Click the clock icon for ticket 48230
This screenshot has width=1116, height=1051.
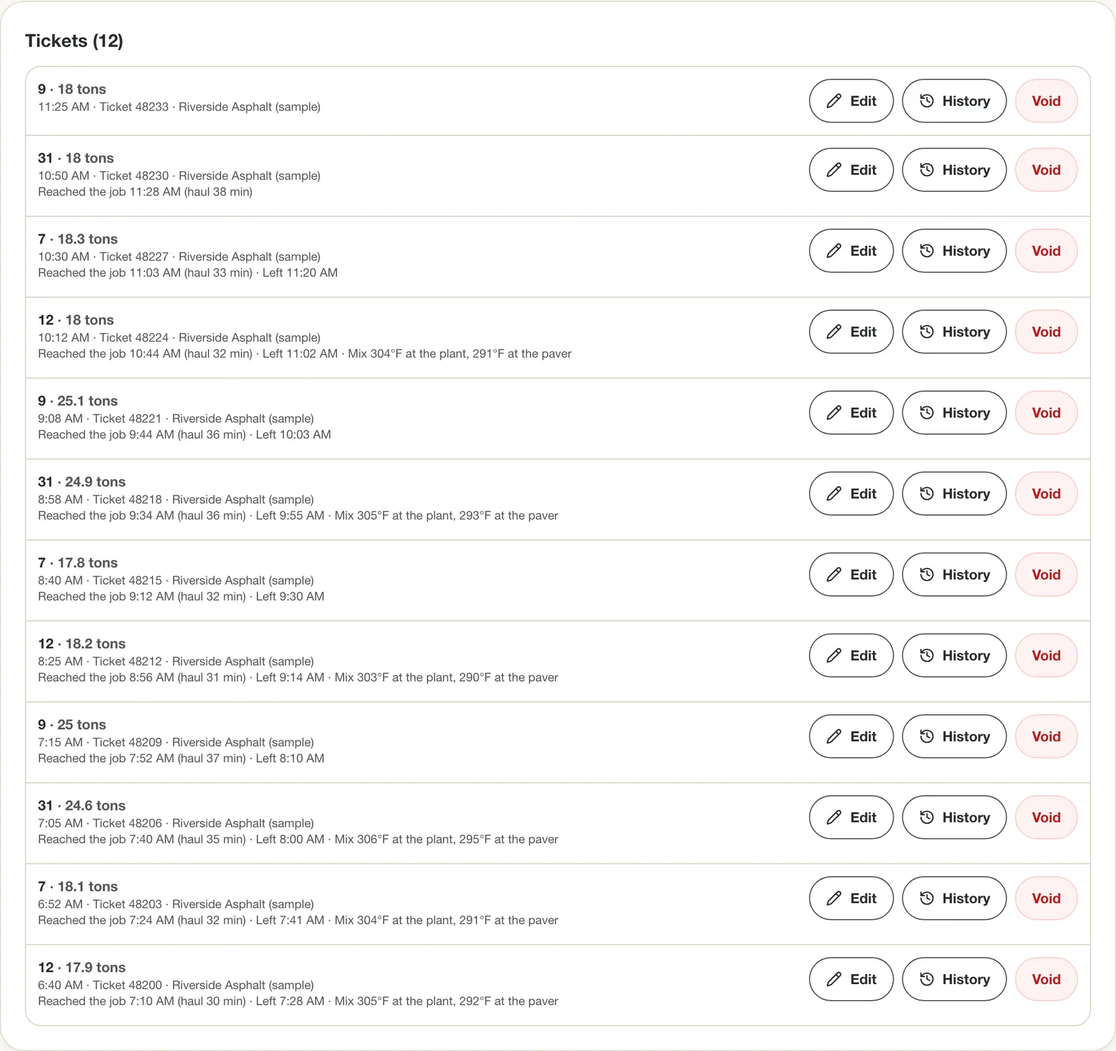[x=926, y=170]
